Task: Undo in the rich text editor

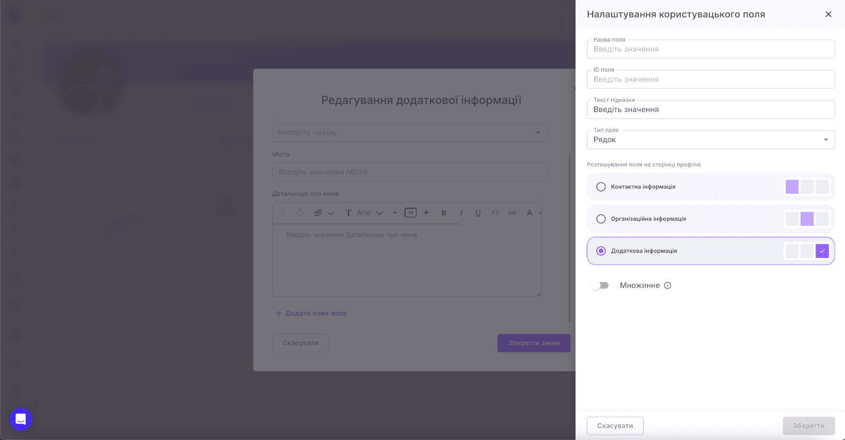Action: (283, 213)
